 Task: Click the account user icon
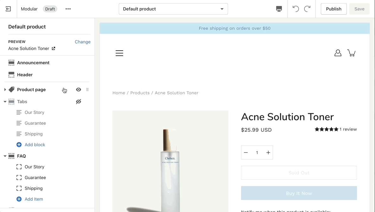click(x=338, y=53)
